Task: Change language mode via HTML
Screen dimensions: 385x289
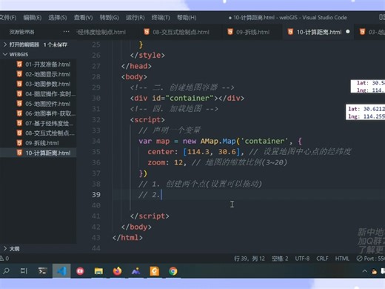Action: (x=342, y=259)
